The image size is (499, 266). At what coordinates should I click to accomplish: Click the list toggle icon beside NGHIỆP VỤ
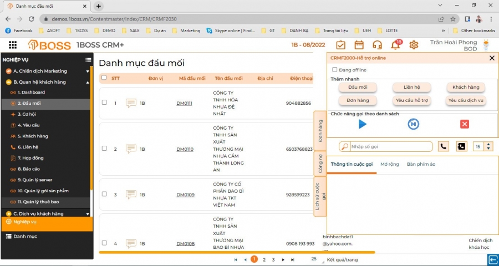(88, 60)
